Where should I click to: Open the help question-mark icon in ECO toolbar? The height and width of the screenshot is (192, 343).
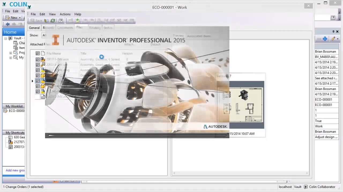tap(61, 21)
